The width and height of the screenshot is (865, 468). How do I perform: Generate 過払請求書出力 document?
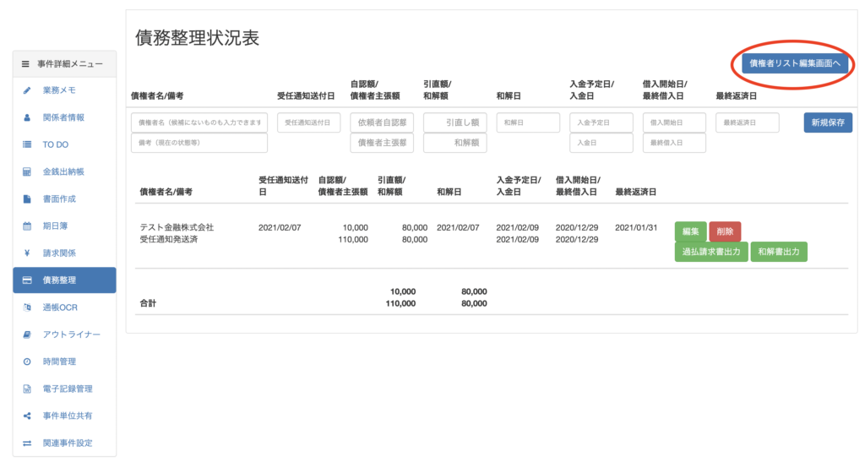[711, 252]
